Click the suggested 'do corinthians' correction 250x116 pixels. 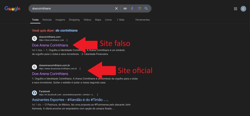[67, 30]
